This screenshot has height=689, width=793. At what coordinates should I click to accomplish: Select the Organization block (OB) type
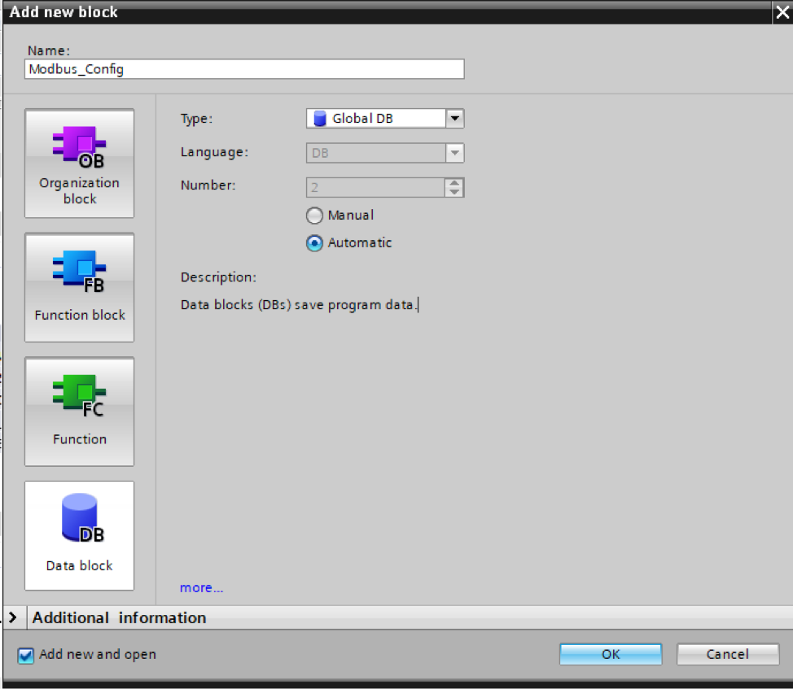(80, 164)
